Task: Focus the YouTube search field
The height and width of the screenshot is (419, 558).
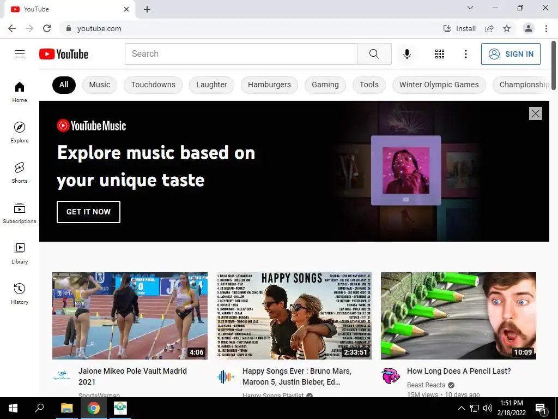Action: [241, 54]
